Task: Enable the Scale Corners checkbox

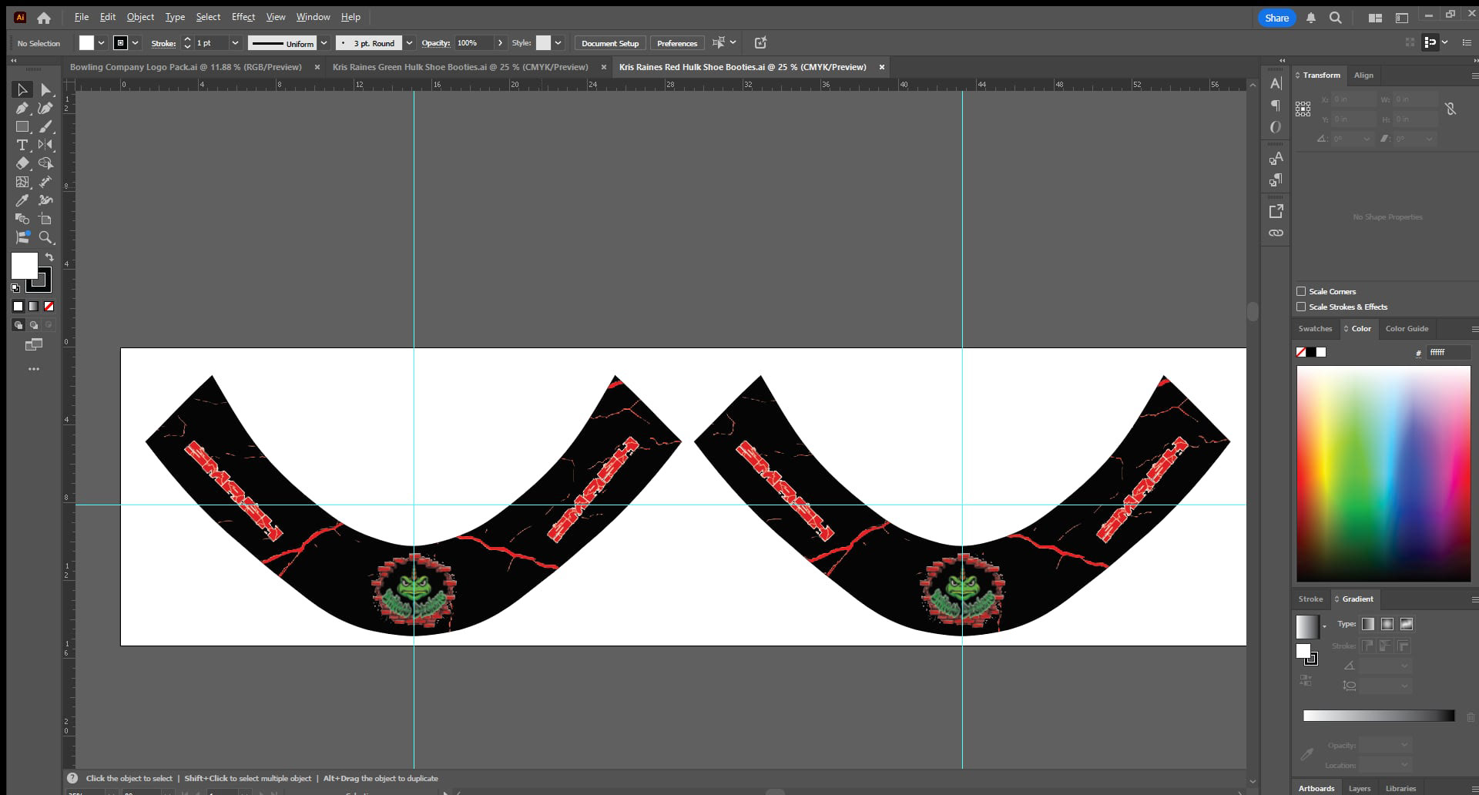Action: 1301,291
